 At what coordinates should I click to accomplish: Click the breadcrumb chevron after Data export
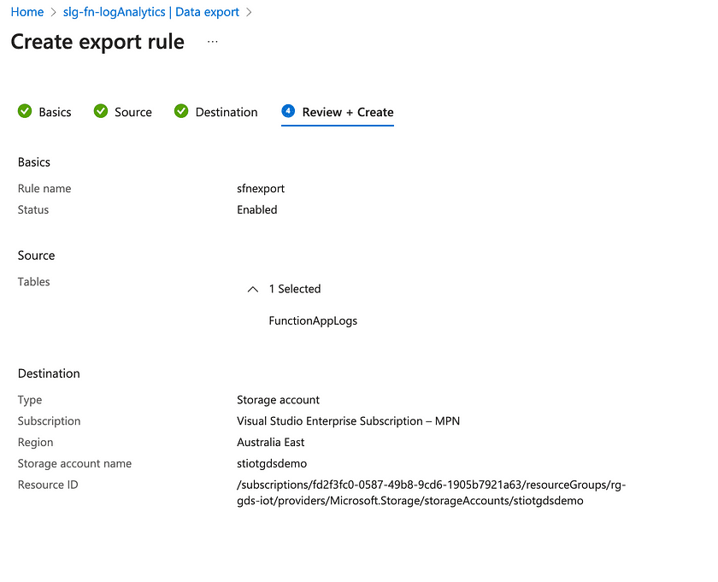click(x=249, y=13)
